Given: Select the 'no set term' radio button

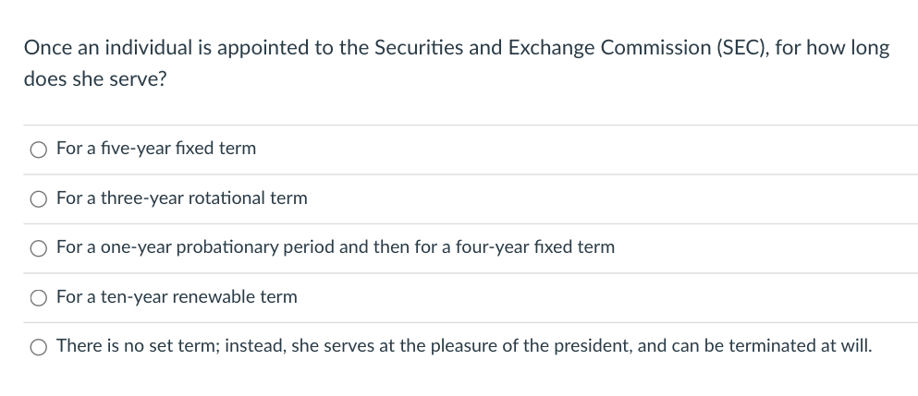Looking at the screenshot, I should 39,347.
